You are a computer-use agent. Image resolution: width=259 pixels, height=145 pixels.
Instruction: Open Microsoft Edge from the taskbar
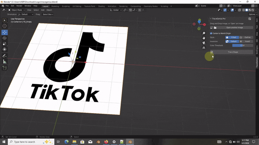[x=67, y=142]
